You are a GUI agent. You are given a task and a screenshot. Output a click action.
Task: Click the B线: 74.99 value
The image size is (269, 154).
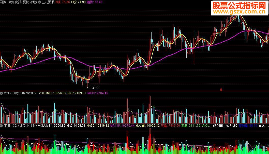coord(78,2)
